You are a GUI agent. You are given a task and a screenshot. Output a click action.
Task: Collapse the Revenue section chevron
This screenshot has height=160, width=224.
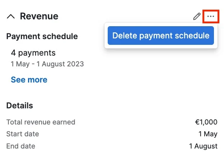click(x=11, y=17)
